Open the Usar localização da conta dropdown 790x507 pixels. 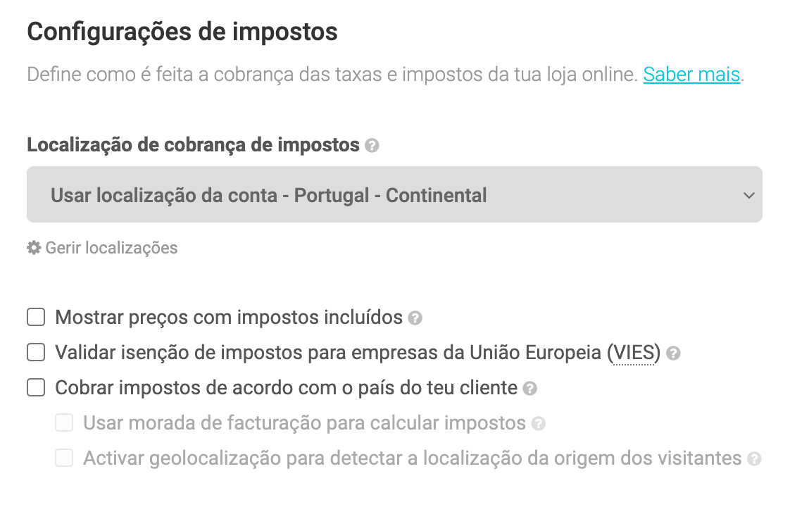click(394, 195)
